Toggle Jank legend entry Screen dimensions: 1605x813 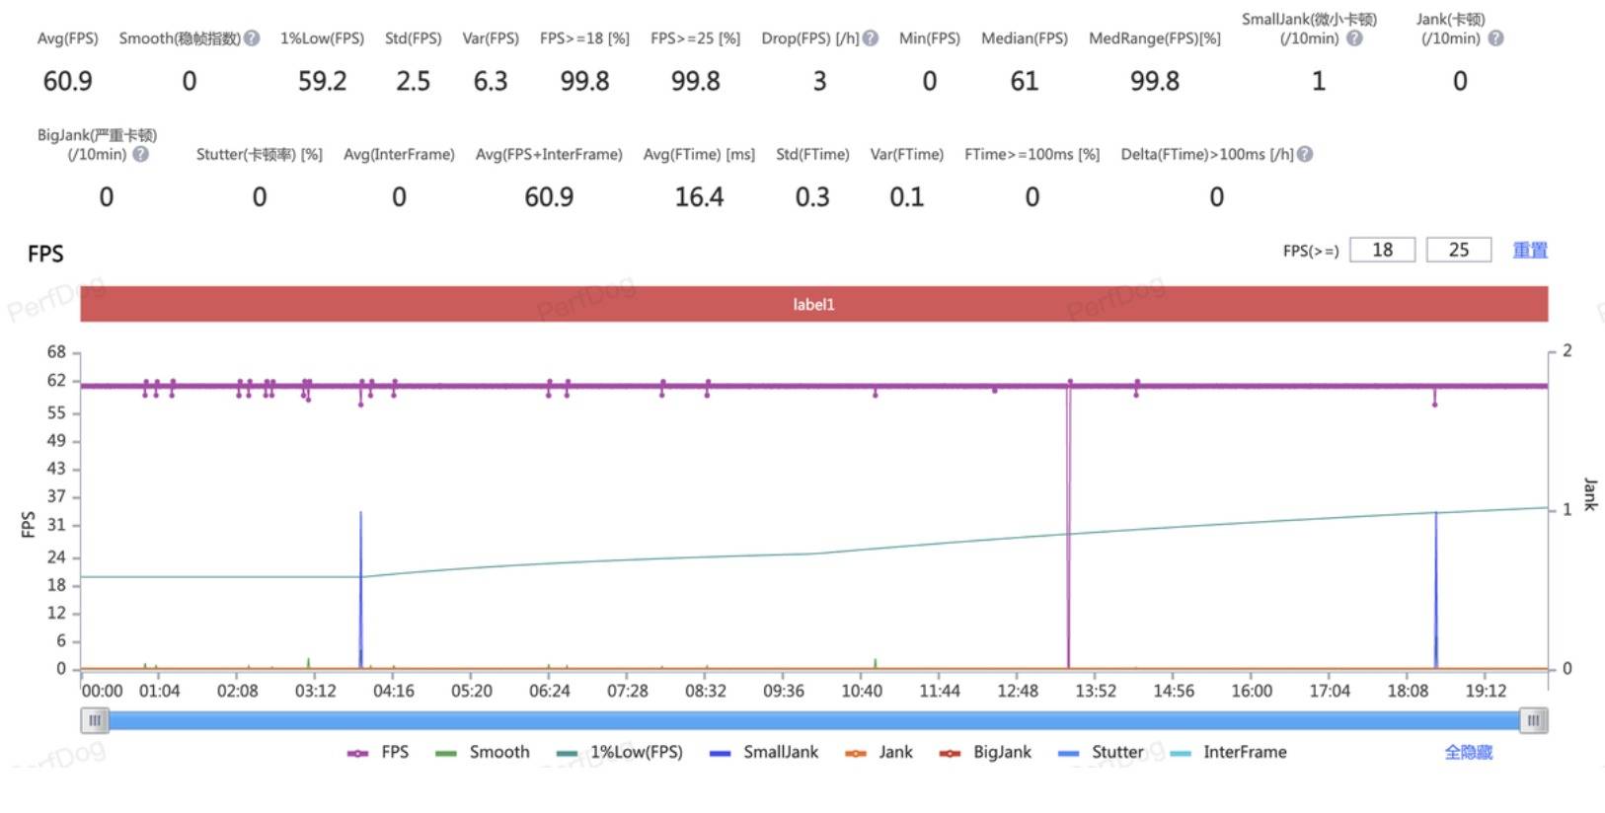pyautogui.click(x=879, y=752)
